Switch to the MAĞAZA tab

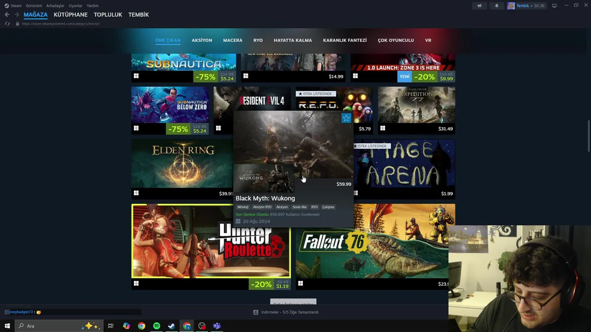(36, 15)
